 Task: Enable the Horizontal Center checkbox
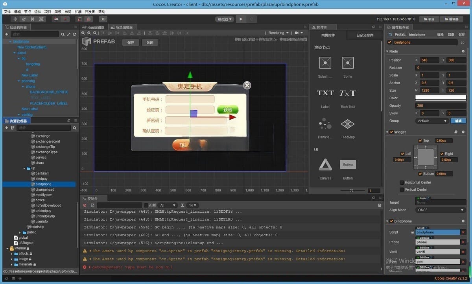[402, 182]
